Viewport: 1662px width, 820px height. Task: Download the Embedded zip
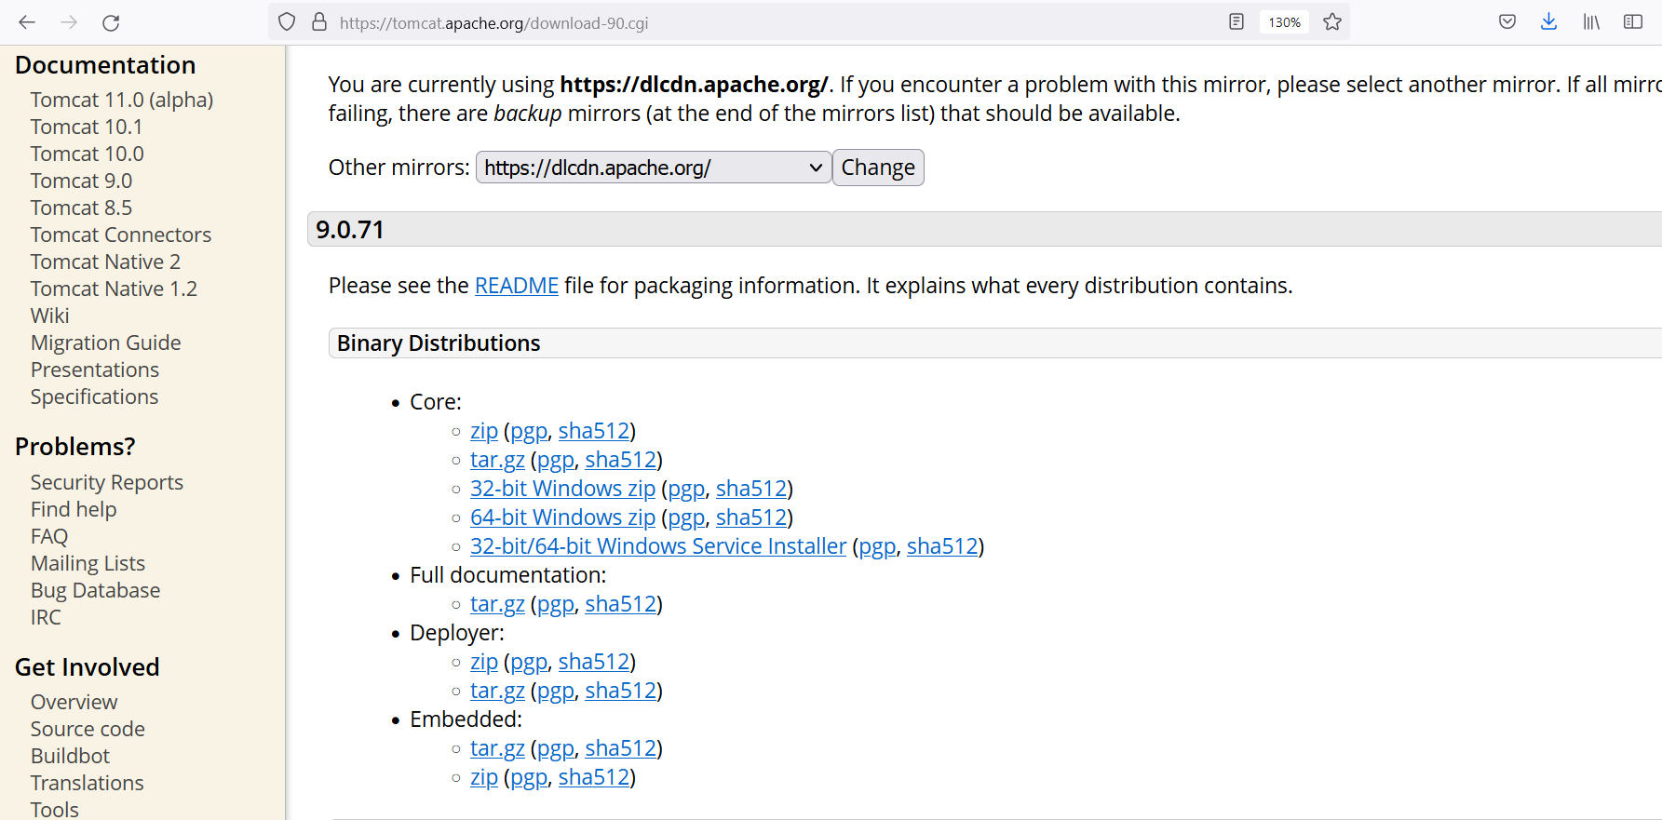[484, 777]
